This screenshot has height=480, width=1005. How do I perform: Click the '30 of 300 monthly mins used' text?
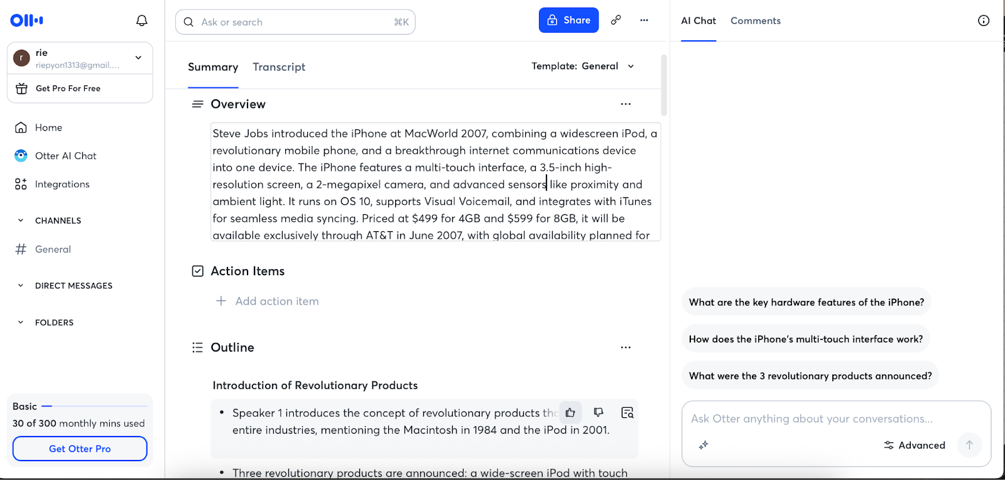(79, 423)
